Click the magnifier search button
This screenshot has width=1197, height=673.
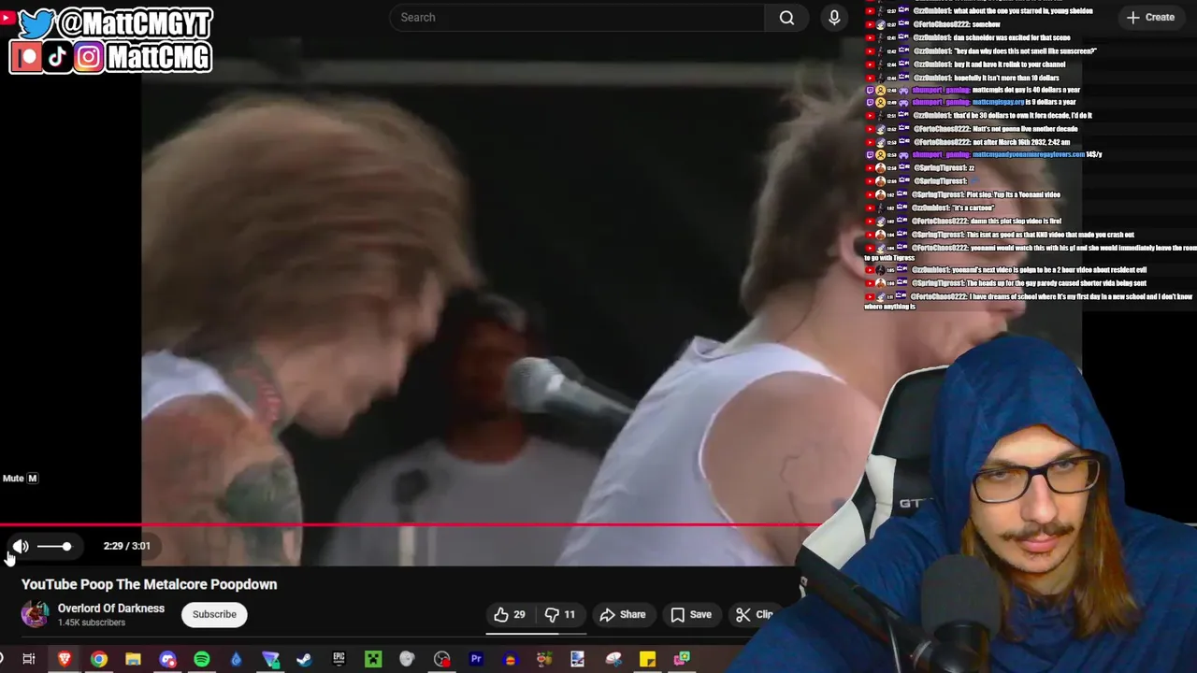[x=786, y=17]
